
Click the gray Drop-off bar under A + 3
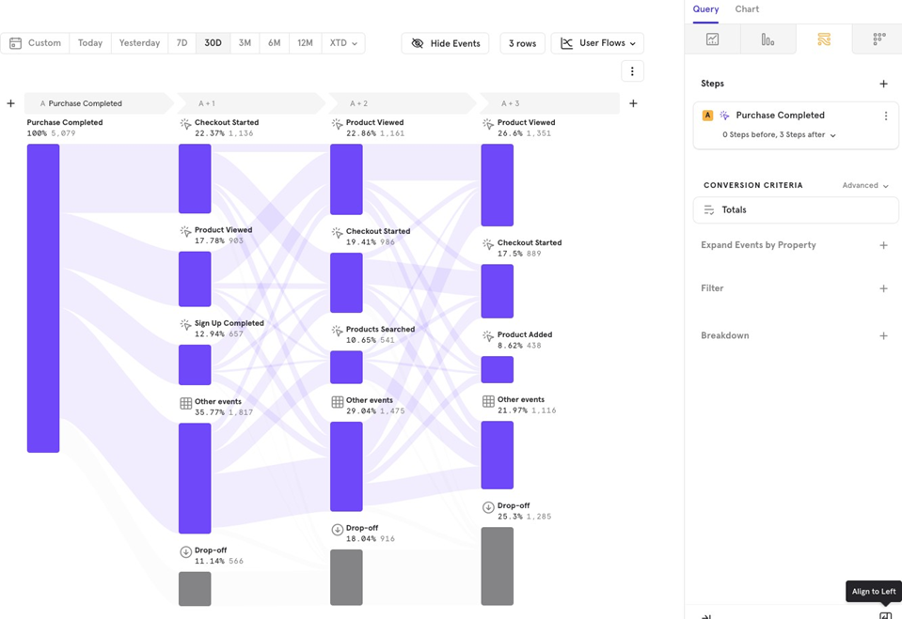(497, 565)
